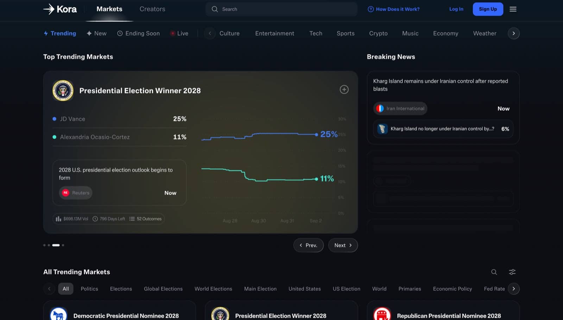Select the Ending Soon filter

tap(138, 33)
